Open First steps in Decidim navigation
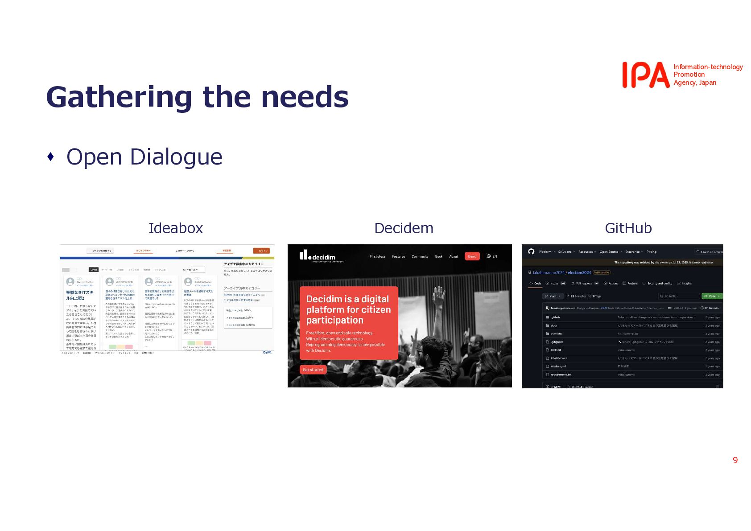The image size is (751, 531). (378, 256)
